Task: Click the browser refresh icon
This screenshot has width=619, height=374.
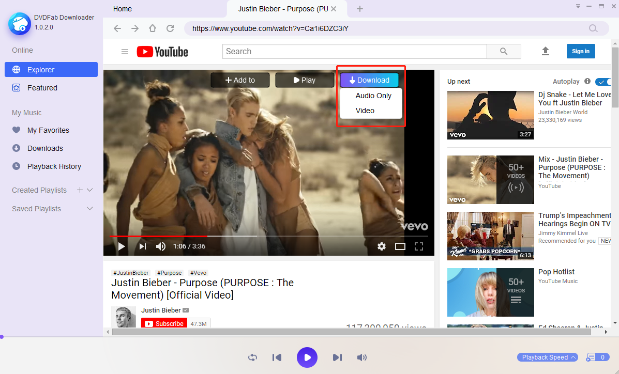Action: [170, 28]
